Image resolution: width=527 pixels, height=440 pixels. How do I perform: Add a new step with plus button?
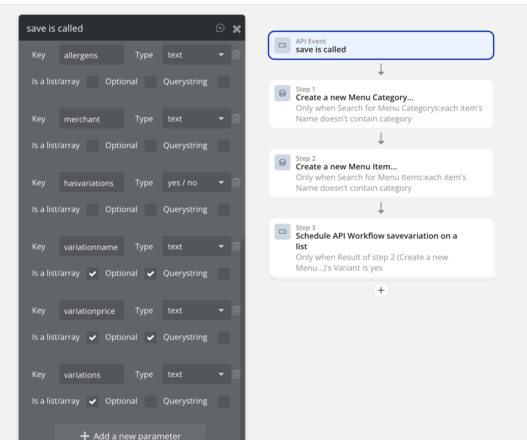pyautogui.click(x=381, y=290)
